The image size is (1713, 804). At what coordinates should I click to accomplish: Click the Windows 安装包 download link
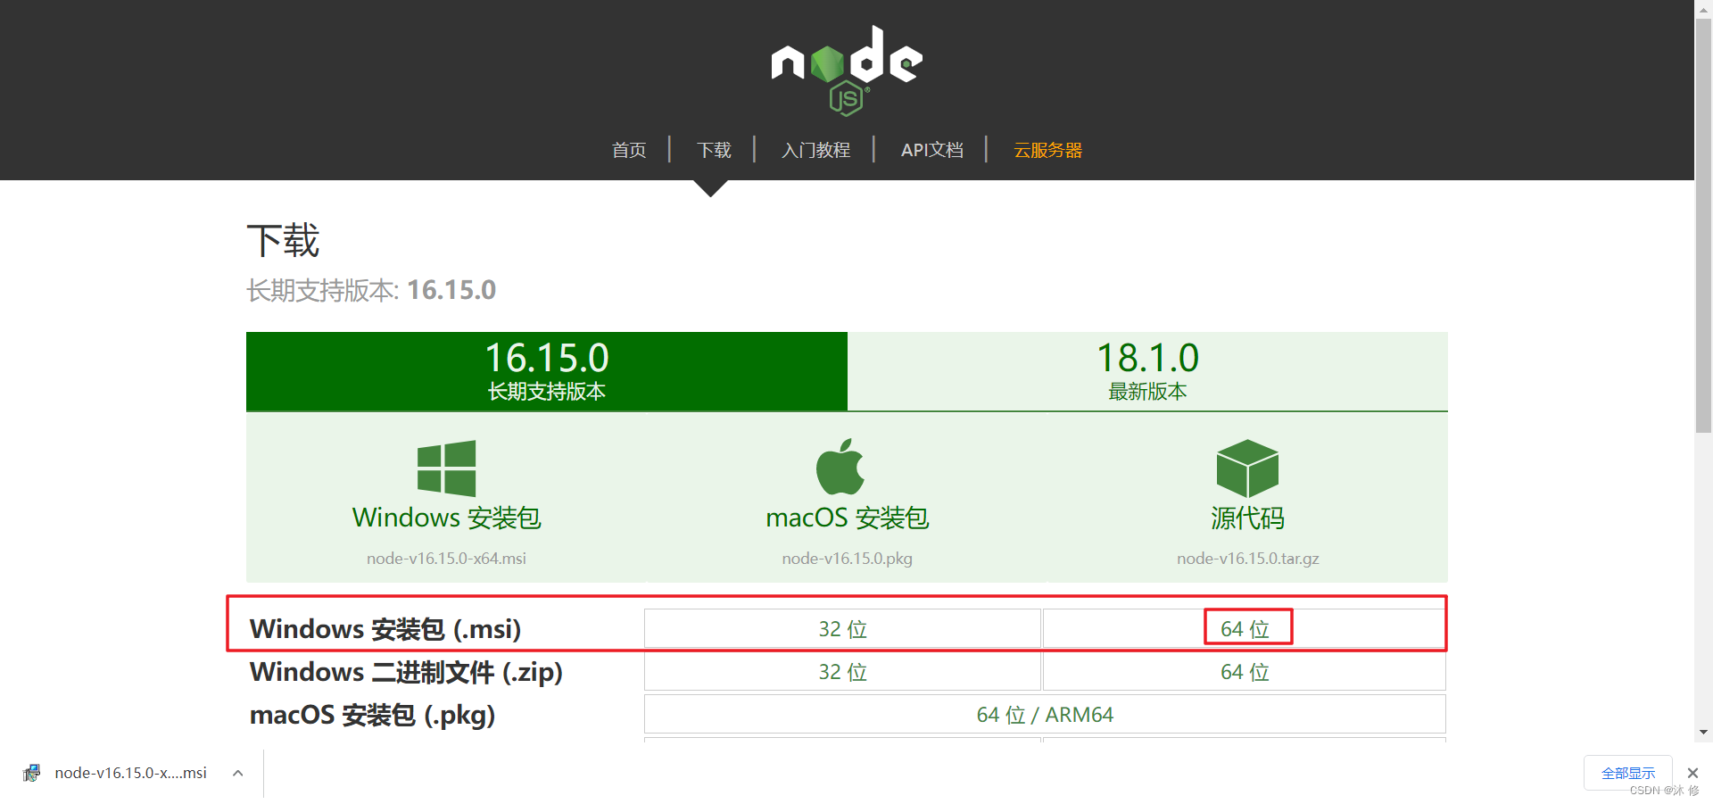coord(446,518)
